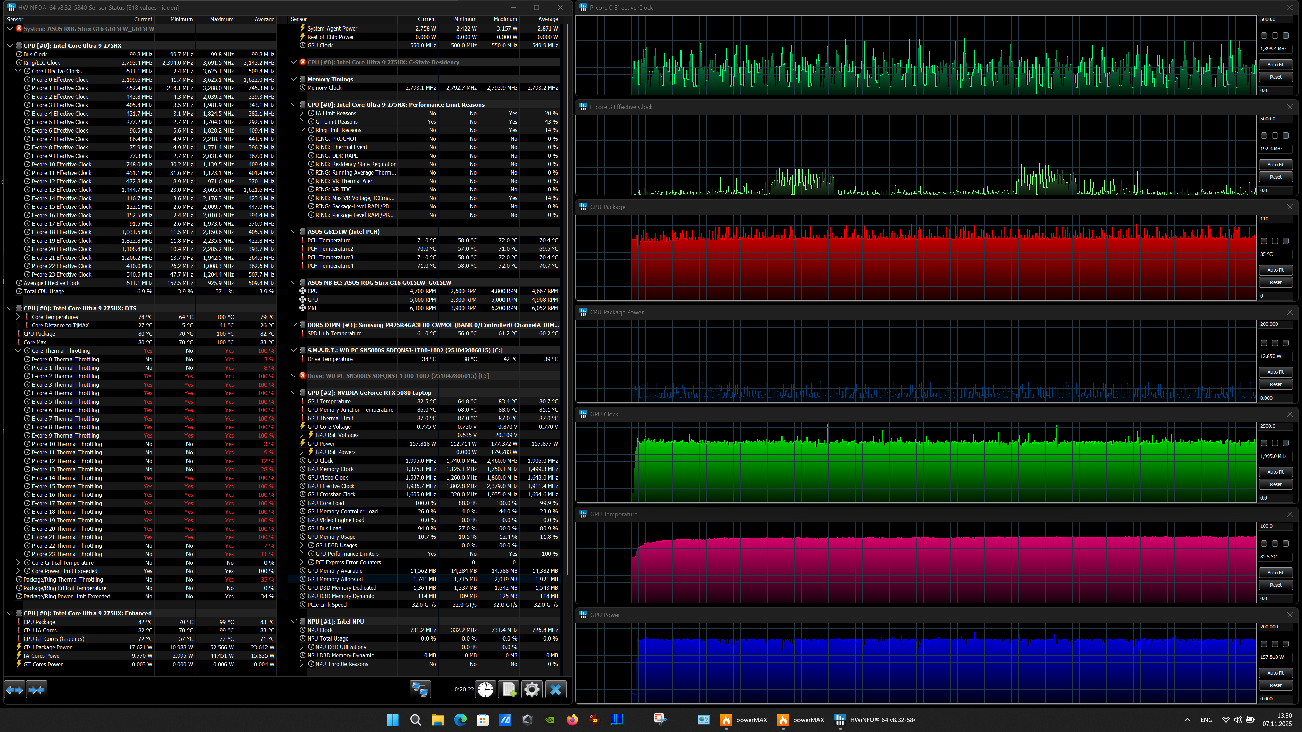The image size is (1302, 732).
Task: Click the expand columns arrows icon
Action: [15, 690]
